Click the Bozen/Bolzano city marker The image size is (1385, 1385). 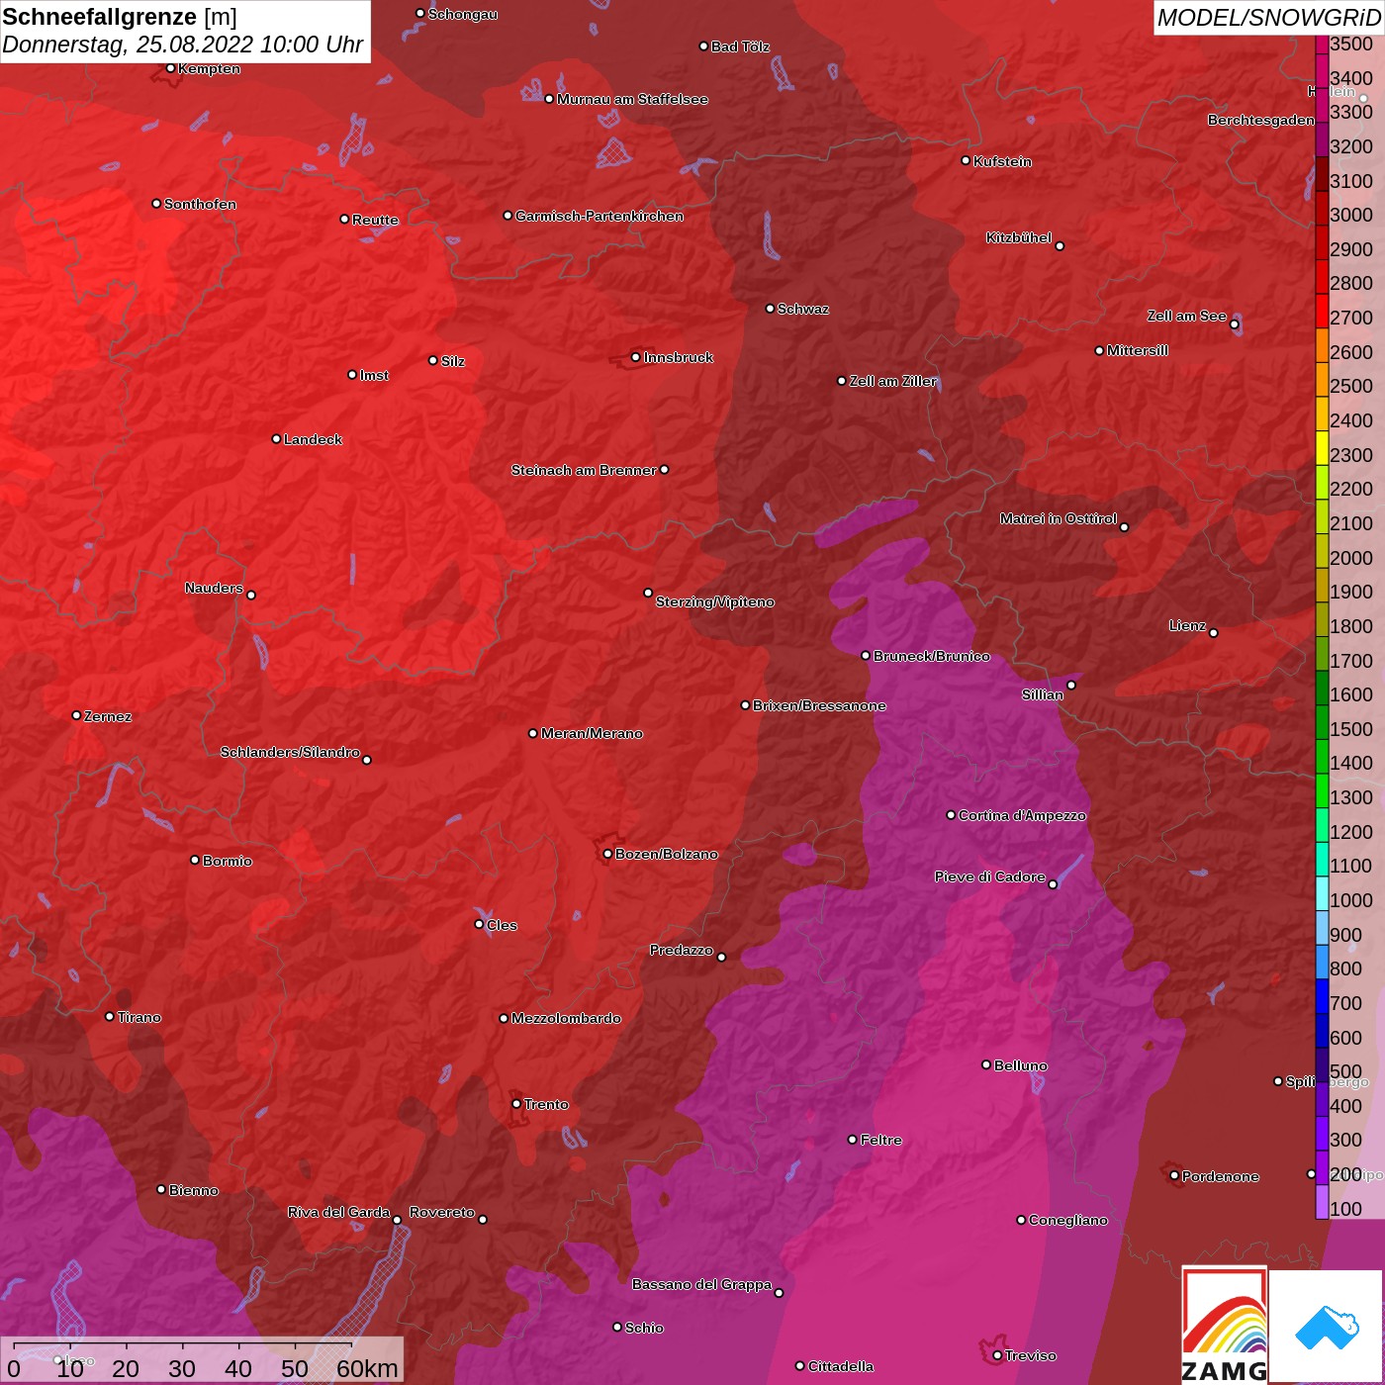point(607,854)
